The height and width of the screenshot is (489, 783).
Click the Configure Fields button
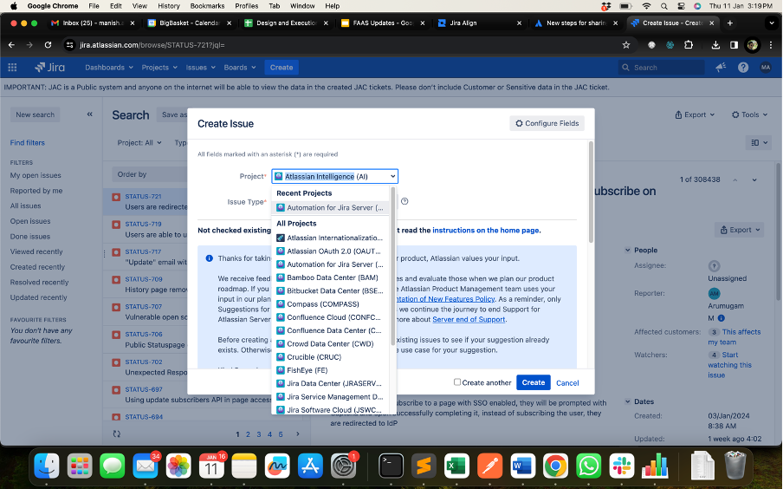tap(547, 123)
